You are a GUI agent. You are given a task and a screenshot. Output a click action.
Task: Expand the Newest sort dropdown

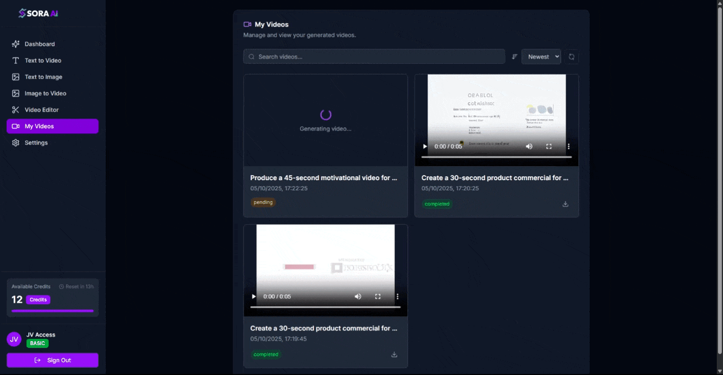coord(541,56)
